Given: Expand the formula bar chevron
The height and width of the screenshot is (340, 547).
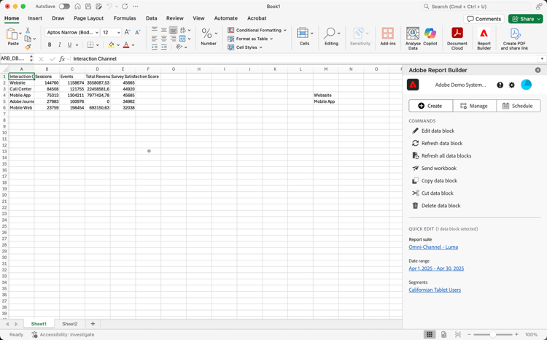Looking at the screenshot, I should (x=542, y=58).
